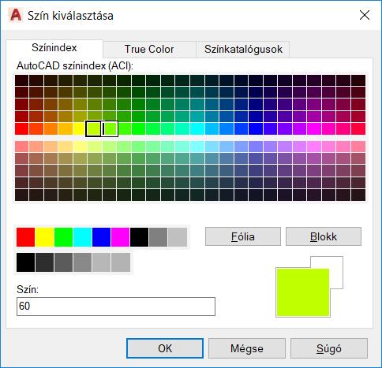Select the blue standard color swatch

tap(101, 237)
